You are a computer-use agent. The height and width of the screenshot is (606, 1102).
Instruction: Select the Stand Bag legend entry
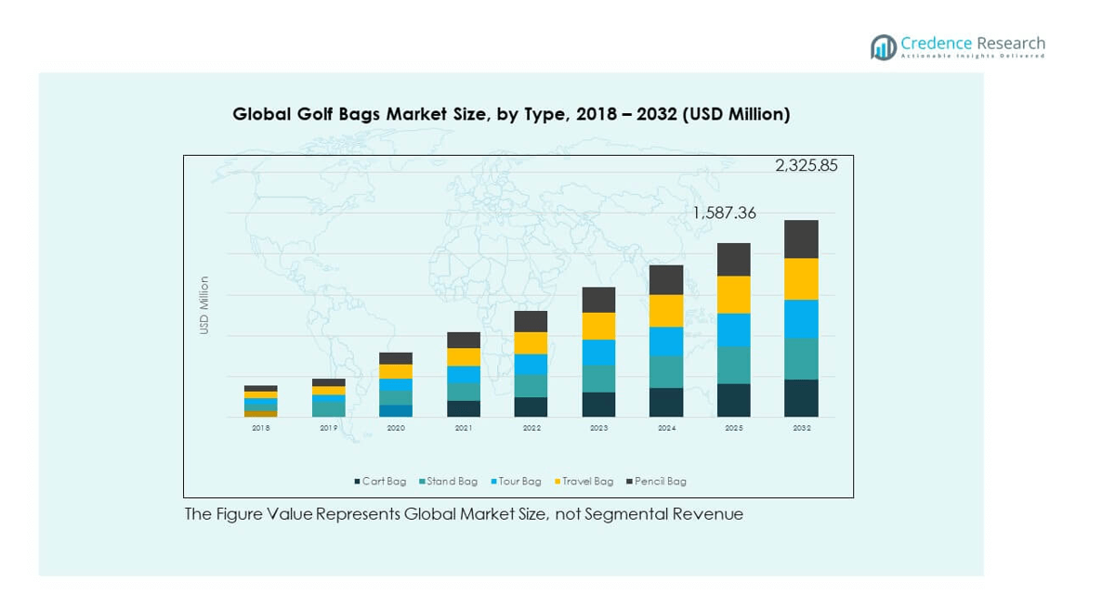tap(448, 482)
